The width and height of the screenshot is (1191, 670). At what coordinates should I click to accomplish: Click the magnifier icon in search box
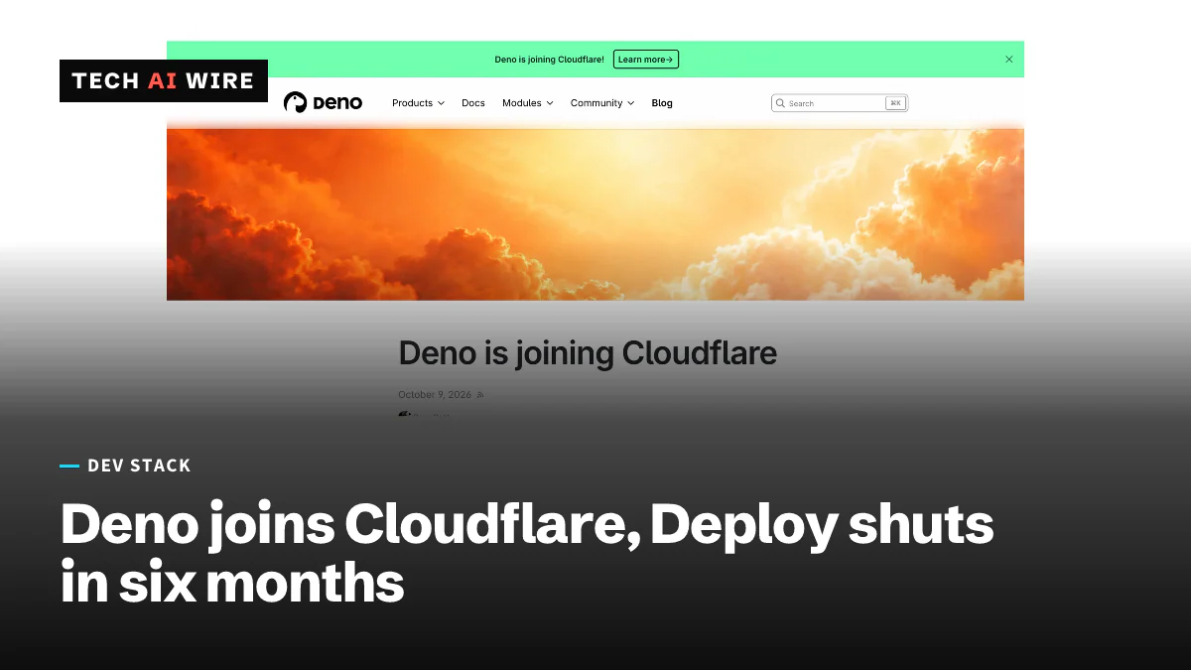pos(781,103)
